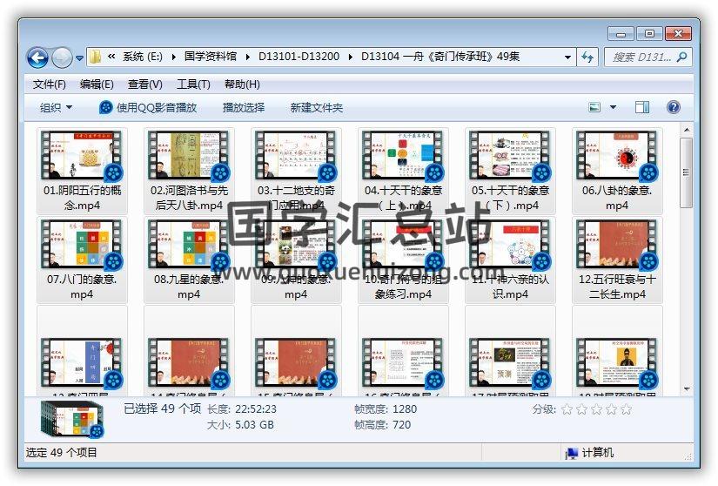
Task: Select 国学资料馆 in the address path
Action: point(211,57)
